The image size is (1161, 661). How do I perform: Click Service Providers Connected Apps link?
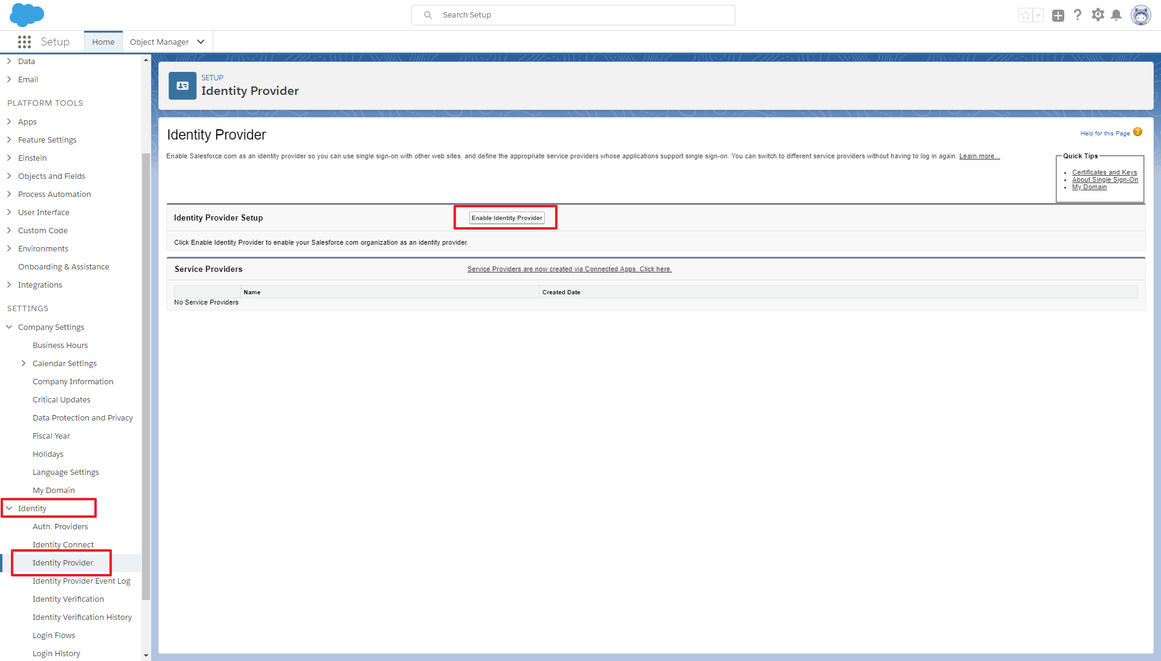(569, 269)
